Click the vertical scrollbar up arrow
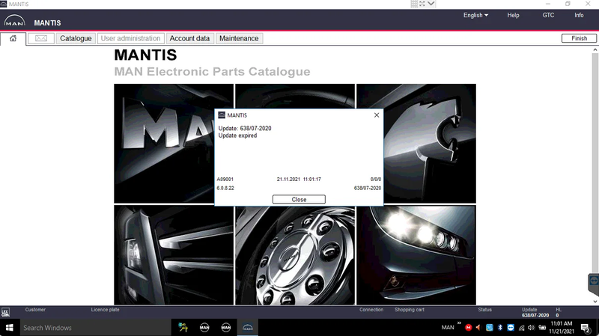 595,49
